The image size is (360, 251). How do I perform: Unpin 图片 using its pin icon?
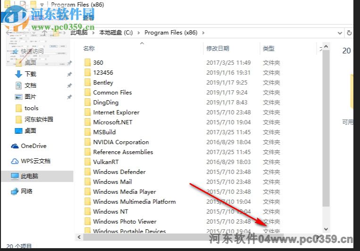[69, 97]
